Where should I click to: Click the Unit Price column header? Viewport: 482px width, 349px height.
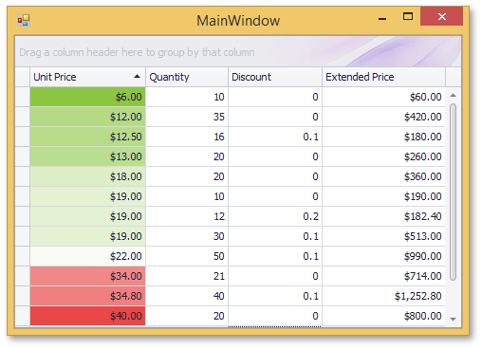coord(87,77)
